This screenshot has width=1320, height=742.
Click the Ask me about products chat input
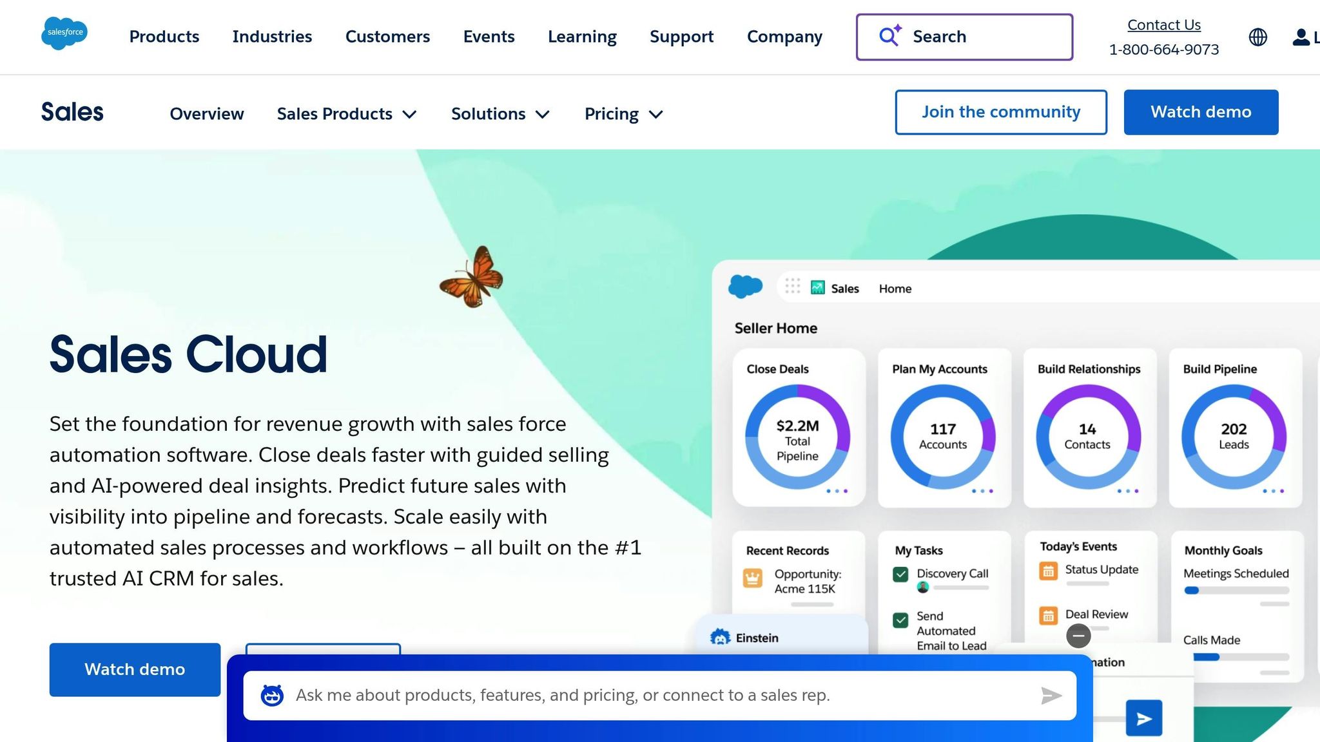click(x=659, y=695)
